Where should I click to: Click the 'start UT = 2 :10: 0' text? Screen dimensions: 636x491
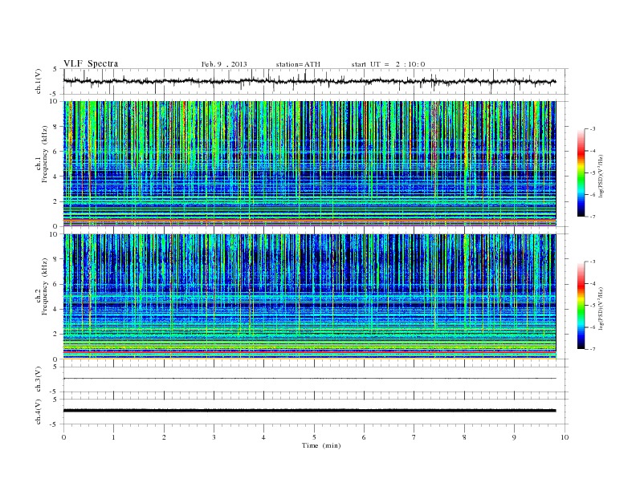388,64
